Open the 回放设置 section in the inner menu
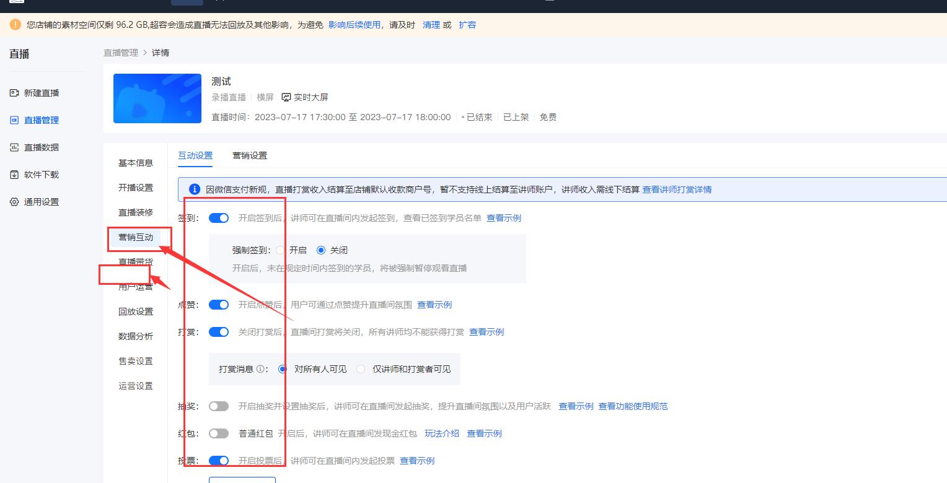Image resolution: width=947 pixels, height=483 pixels. coord(135,311)
